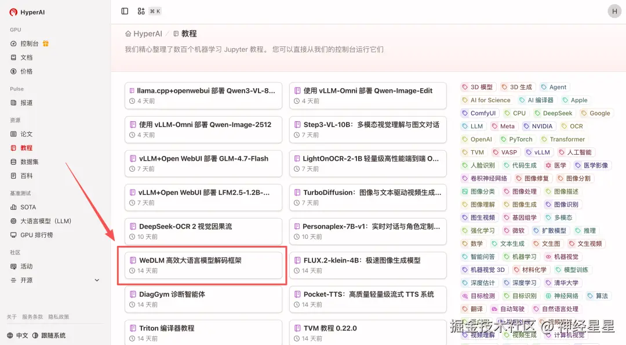Filter by AI 编译器 tag
The width and height of the screenshot is (626, 345).
tap(537, 100)
